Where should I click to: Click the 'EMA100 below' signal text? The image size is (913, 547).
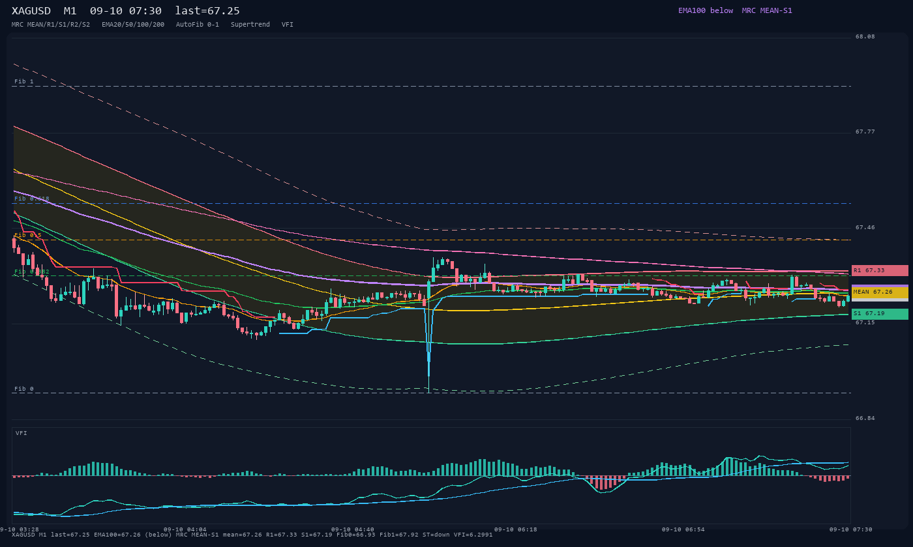[706, 10]
